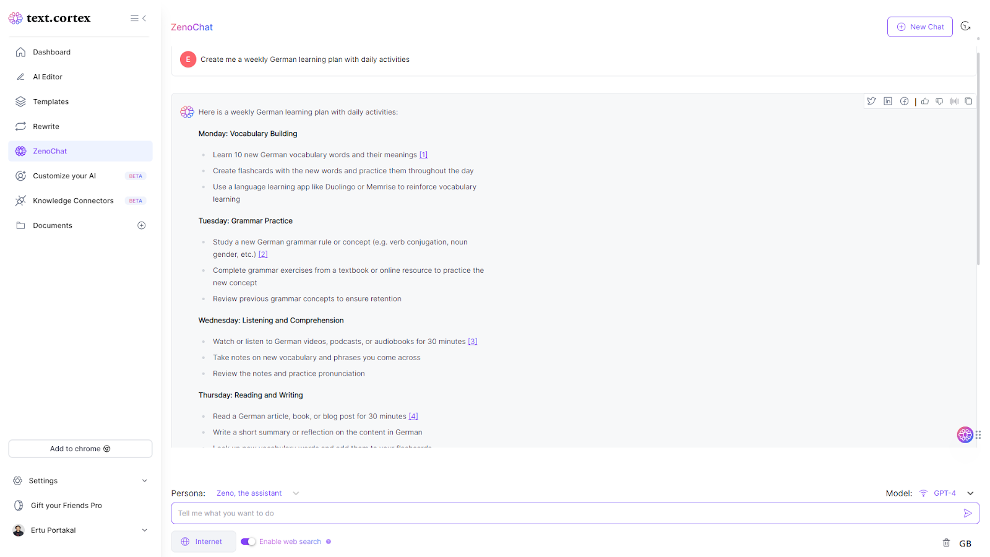The image size is (990, 557).
Task: Open chat history clock icon
Action: pos(965,27)
